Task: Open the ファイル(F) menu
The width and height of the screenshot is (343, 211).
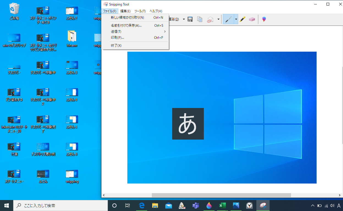Action: tap(110, 11)
